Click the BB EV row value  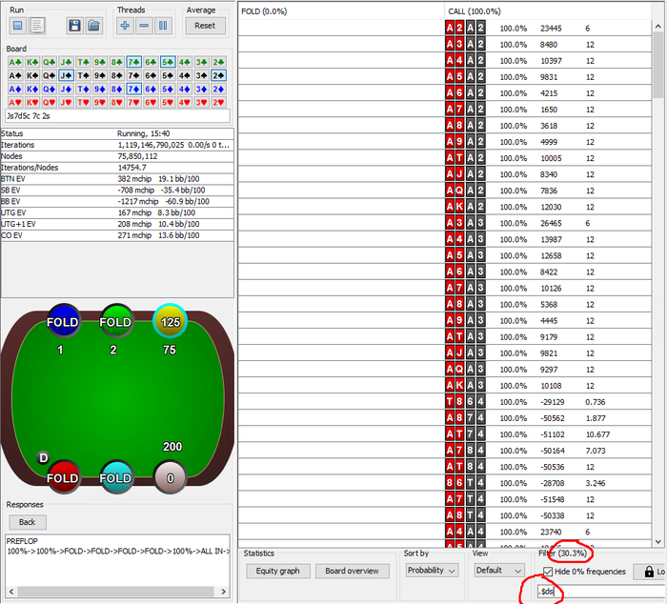(x=163, y=201)
